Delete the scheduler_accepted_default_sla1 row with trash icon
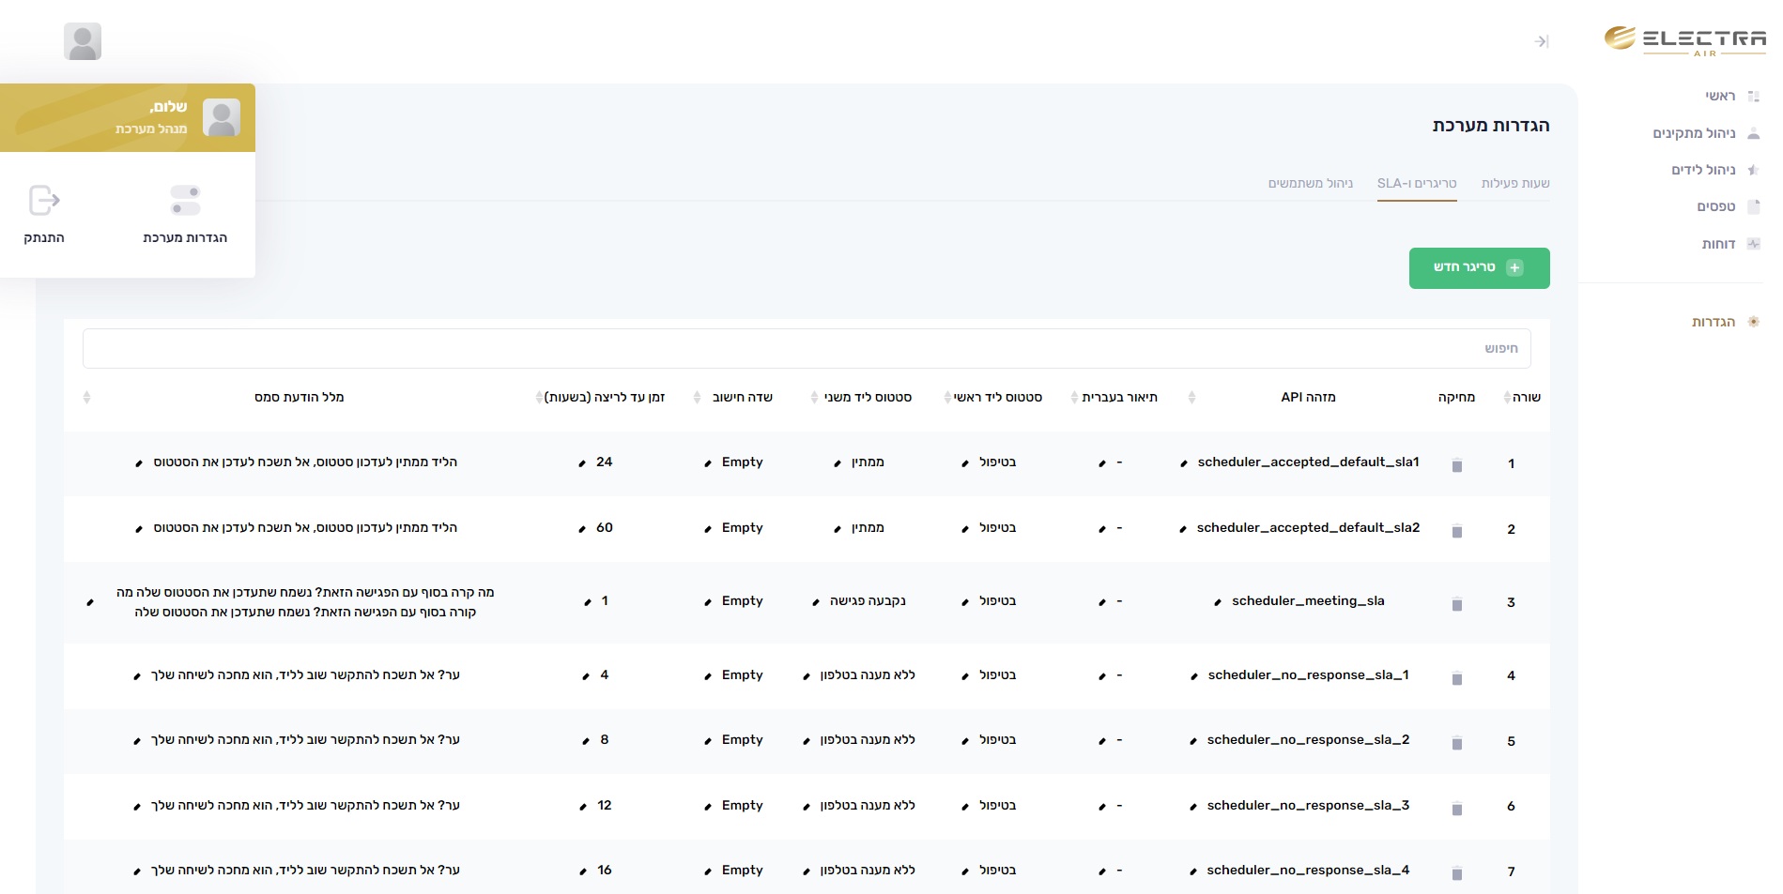This screenshot has height=894, width=1783. coord(1456,465)
